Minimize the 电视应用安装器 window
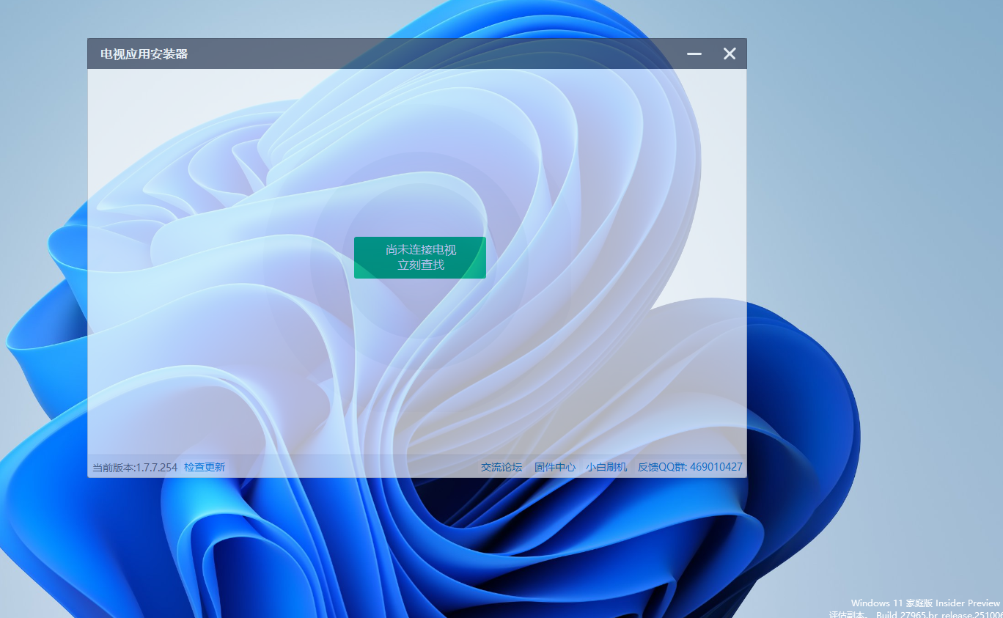The height and width of the screenshot is (618, 1003). click(x=694, y=54)
